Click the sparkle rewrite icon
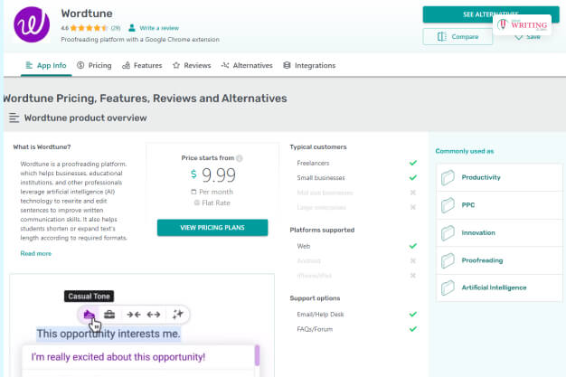Viewport: 566px width, 377px height. pyautogui.click(x=177, y=315)
